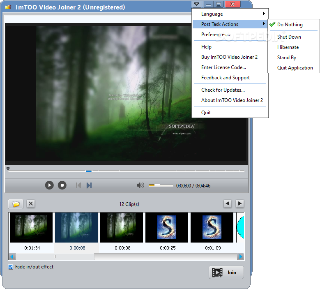Screen dimensions: 320x289
Task: Jump to previous clip icon
Action: (x=78, y=185)
